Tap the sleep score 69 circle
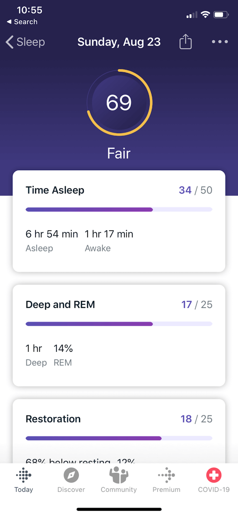238x516 pixels. click(119, 103)
